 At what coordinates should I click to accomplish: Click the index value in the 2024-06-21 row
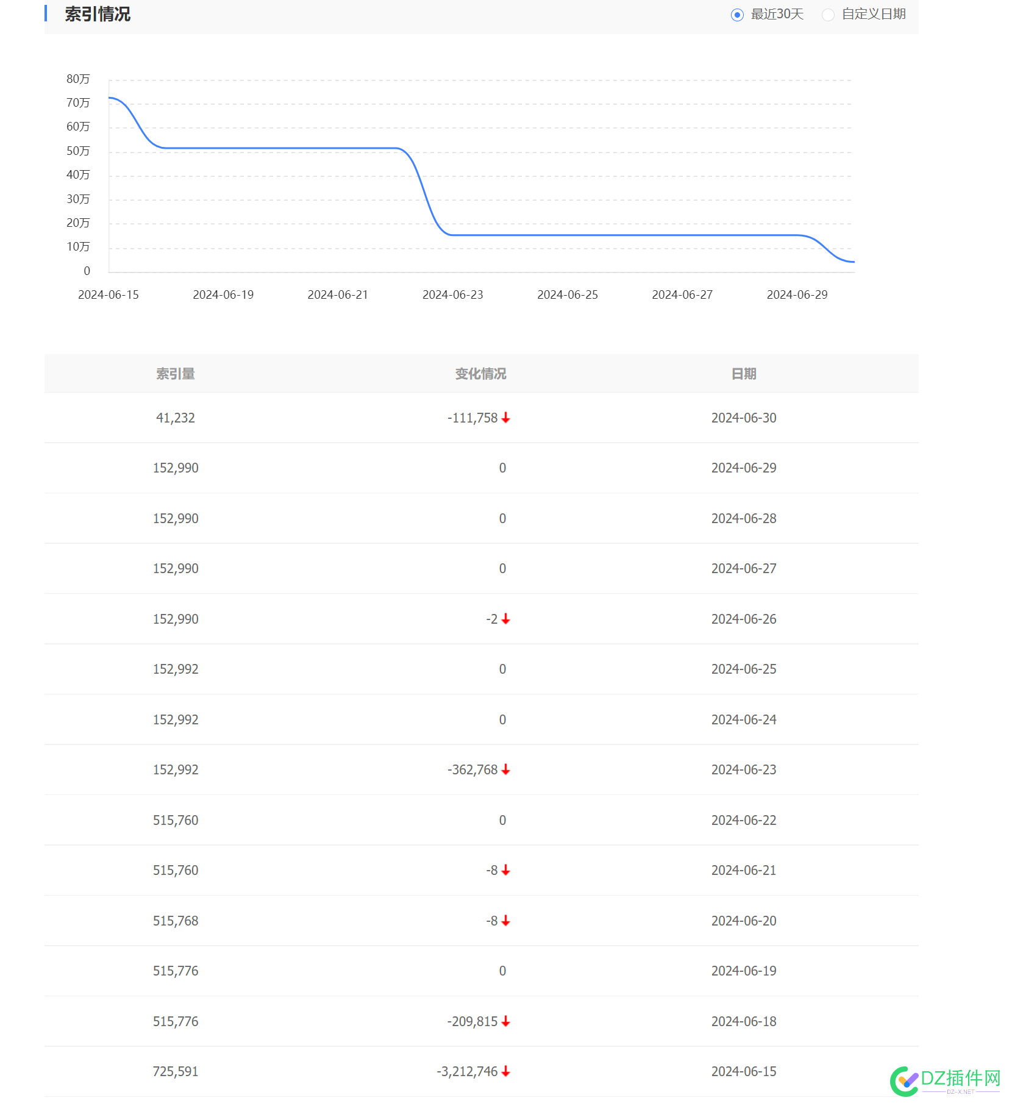point(176,870)
